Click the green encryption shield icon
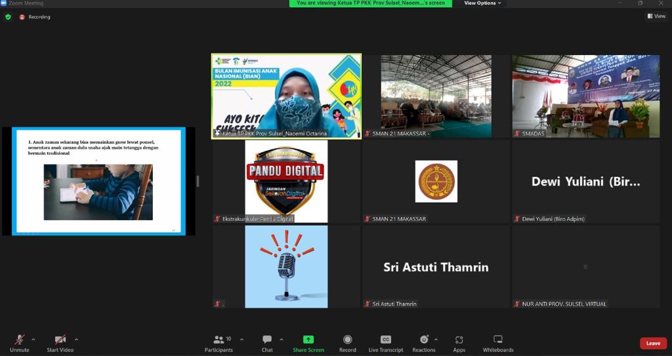Viewport: 672px width, 356px height. [x=9, y=17]
